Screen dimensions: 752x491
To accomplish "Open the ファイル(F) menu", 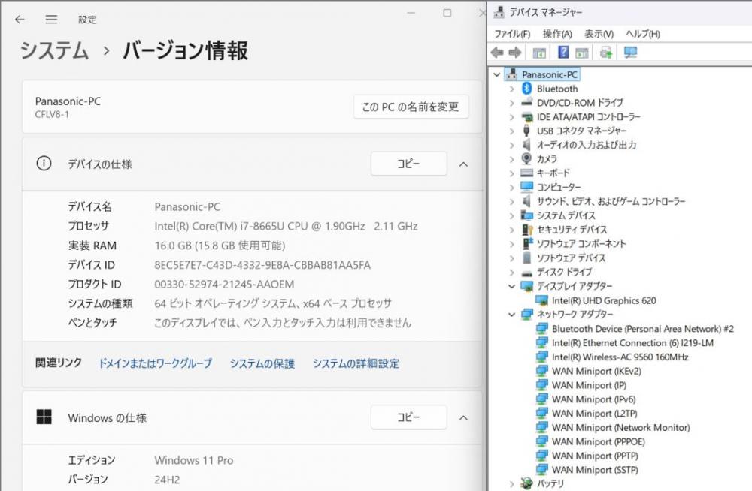I will (x=512, y=34).
